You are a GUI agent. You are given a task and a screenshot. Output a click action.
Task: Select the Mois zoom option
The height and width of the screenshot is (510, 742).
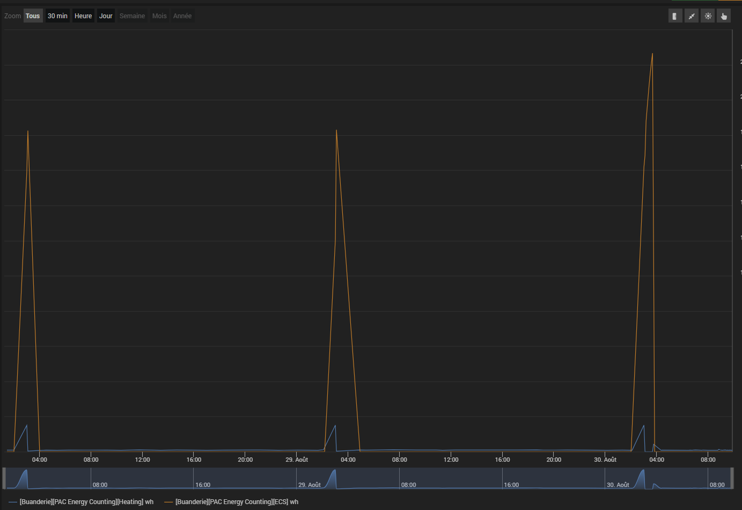coord(159,16)
